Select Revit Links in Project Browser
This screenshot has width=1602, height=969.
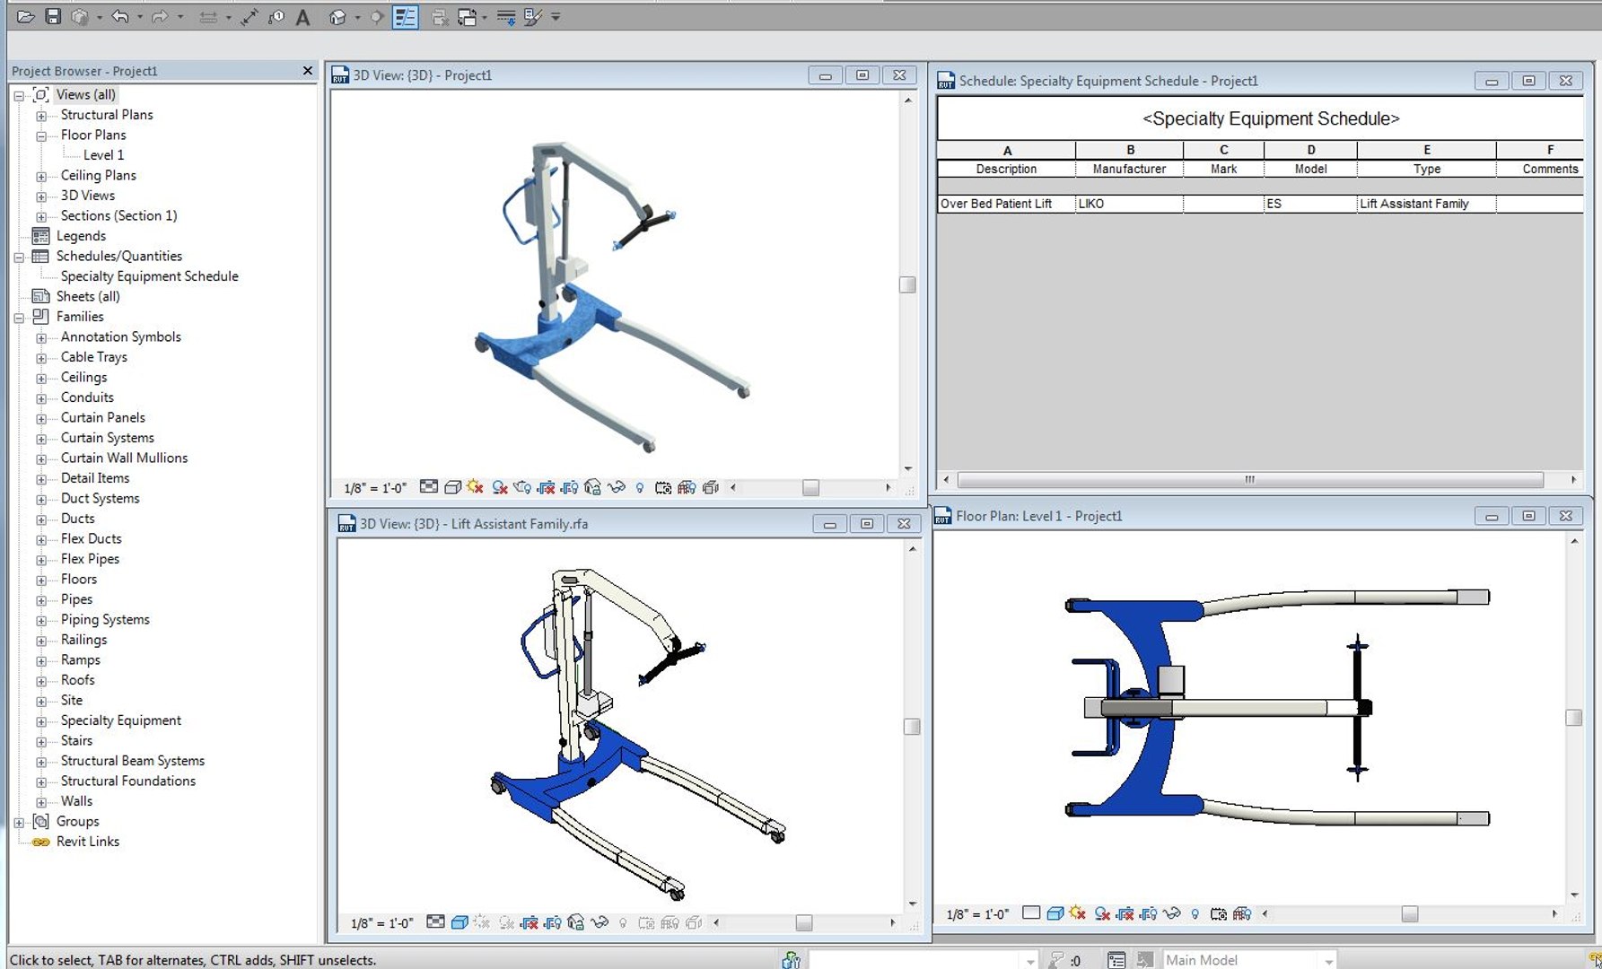[x=87, y=842]
